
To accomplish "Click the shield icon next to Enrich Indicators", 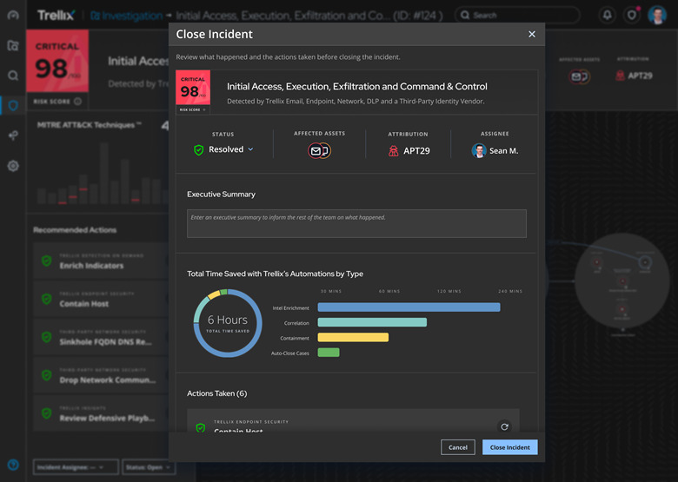I will (x=47, y=261).
